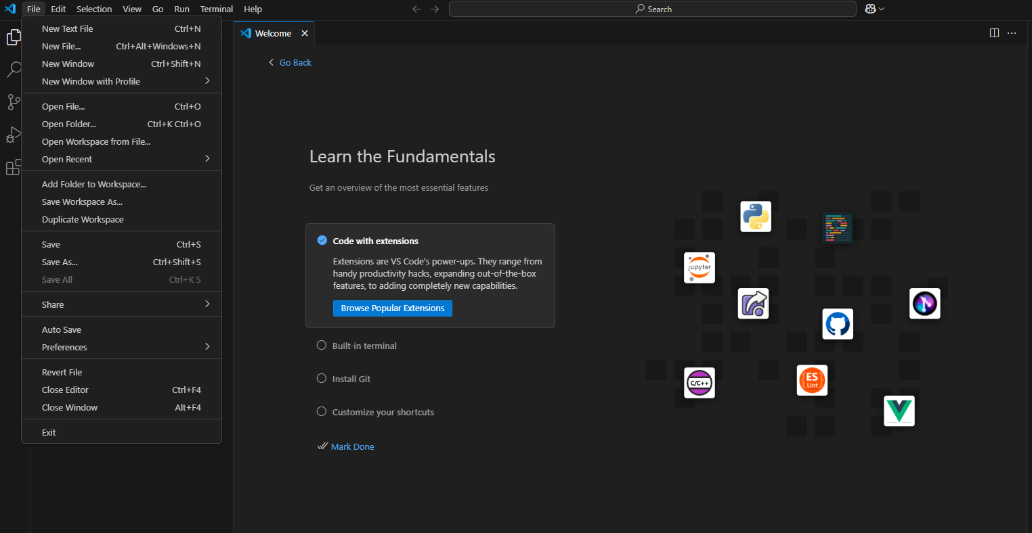Select the Customize your shortcuts step

coord(383,412)
